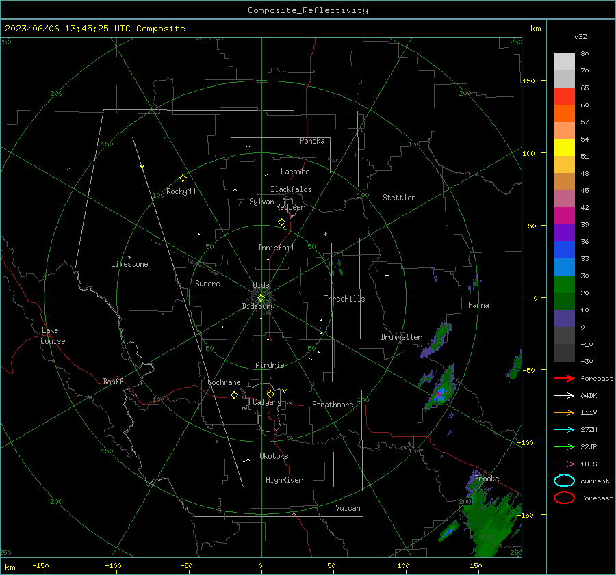The image size is (616, 575).
Task: Click the Didsbury label
Action: point(258,306)
